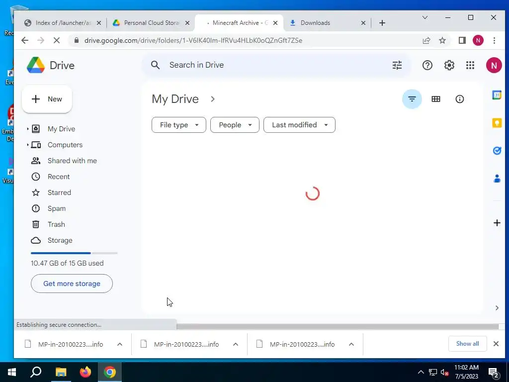The height and width of the screenshot is (382, 509).
Task: Collapse the side panel arrow
Action: (497, 308)
